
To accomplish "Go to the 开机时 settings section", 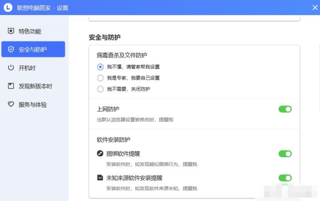I will point(33,68).
